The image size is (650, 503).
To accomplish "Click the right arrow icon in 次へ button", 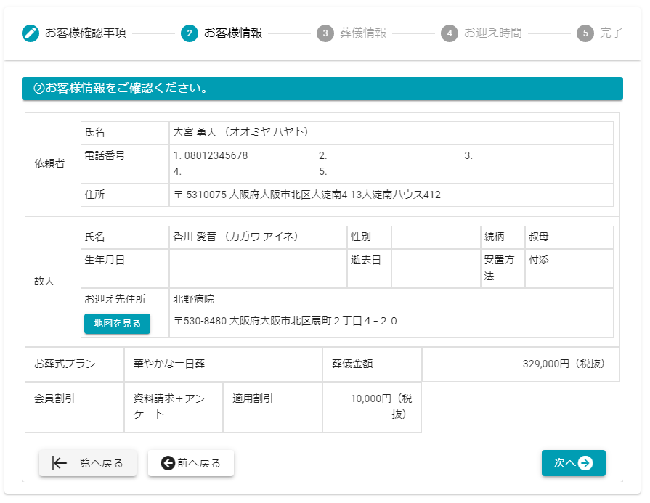I will pos(585,463).
